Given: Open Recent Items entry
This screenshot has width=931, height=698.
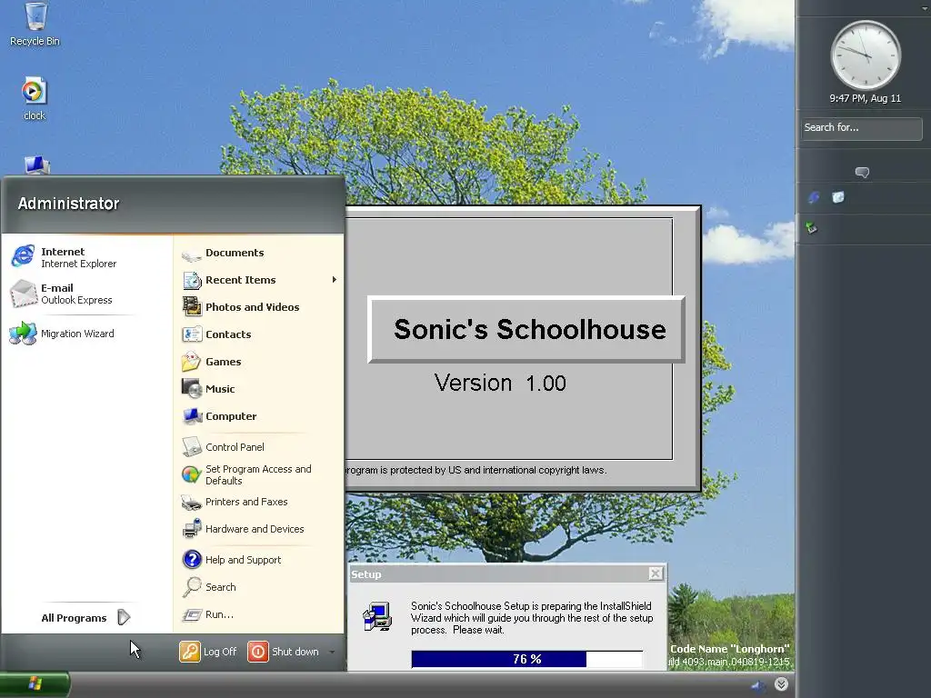Looking at the screenshot, I should pyautogui.click(x=259, y=280).
